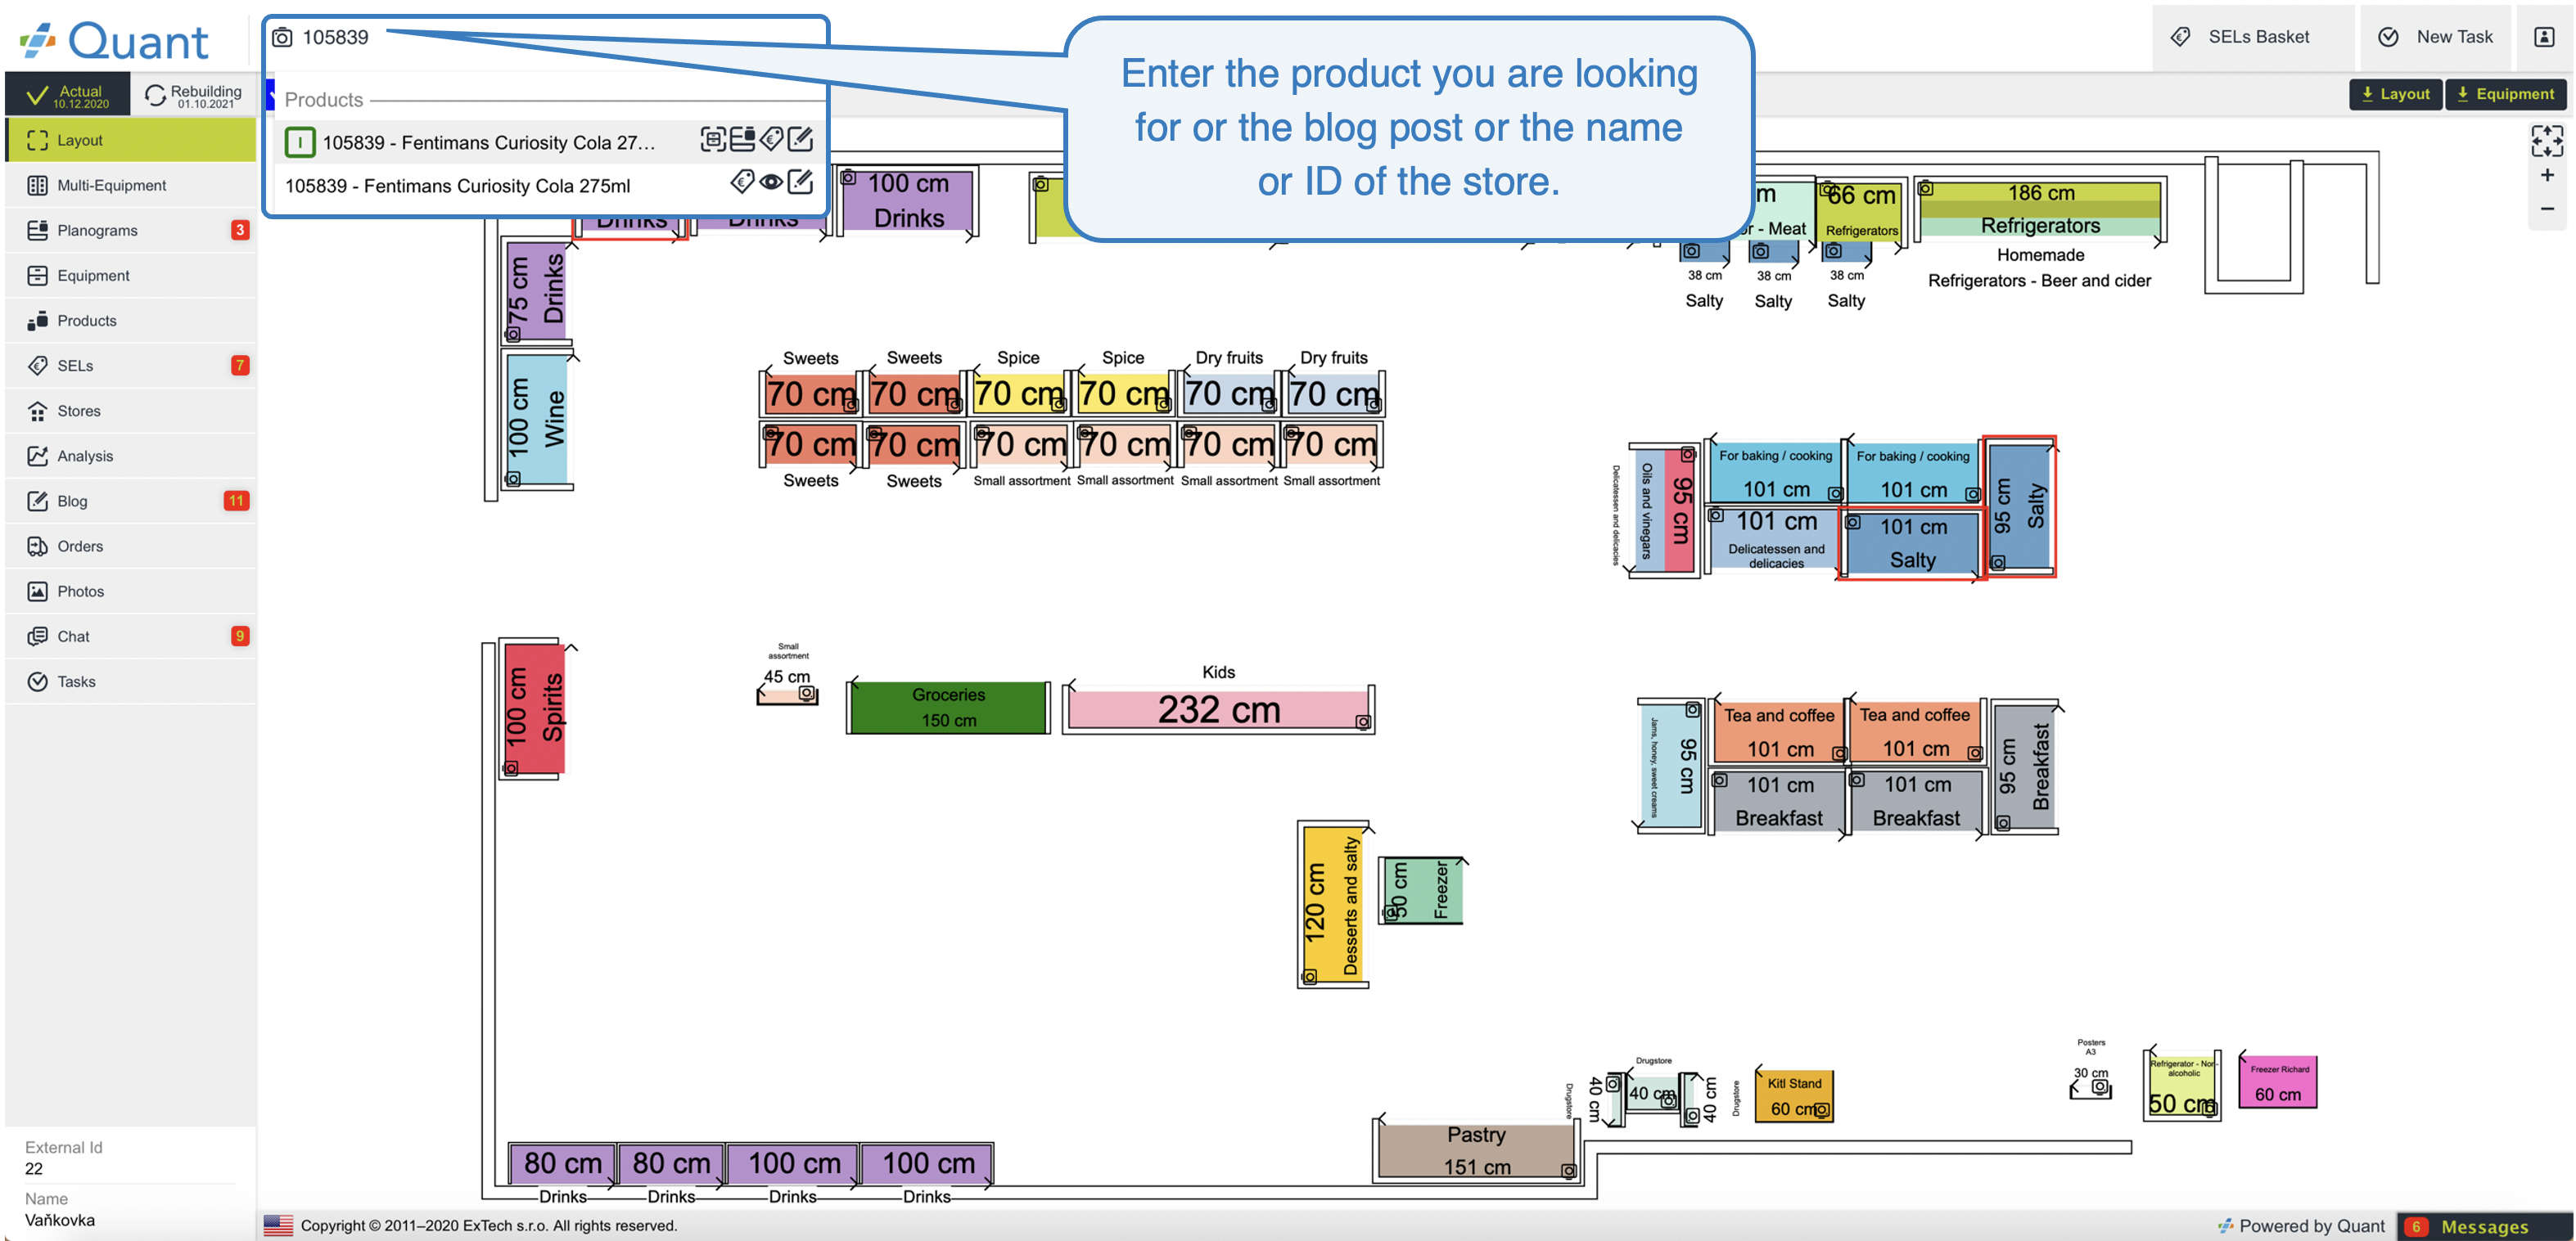Image resolution: width=2576 pixels, height=1241 pixels.
Task: Click edit icon on Fentimans Cola 275ml row
Action: point(800,182)
